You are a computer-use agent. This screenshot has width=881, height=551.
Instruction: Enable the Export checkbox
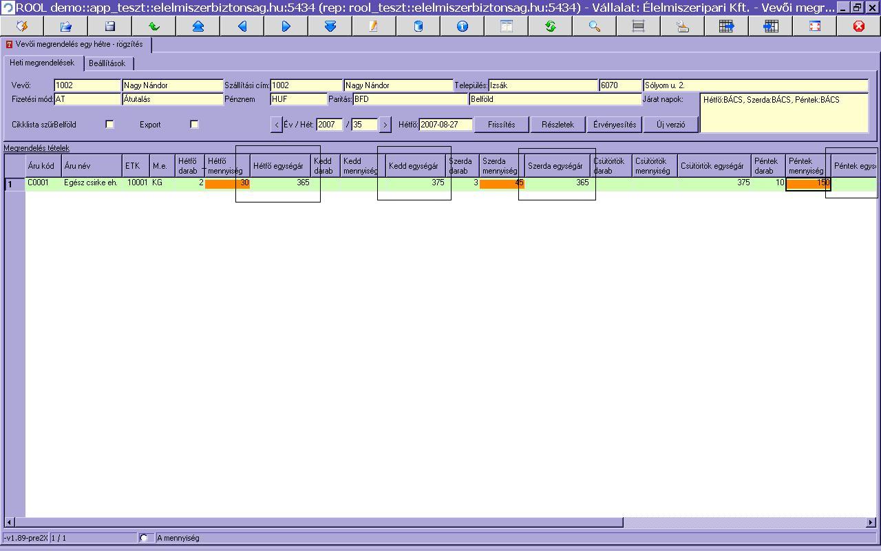(194, 125)
